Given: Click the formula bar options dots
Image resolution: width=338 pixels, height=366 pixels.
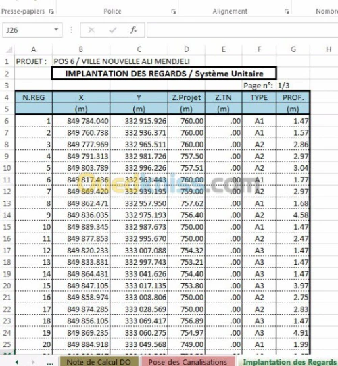Looking at the screenshot, I should pyautogui.click(x=71, y=30).
